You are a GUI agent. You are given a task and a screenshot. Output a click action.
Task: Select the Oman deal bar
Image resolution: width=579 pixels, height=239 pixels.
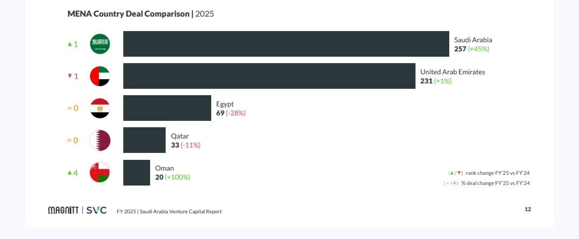click(137, 172)
